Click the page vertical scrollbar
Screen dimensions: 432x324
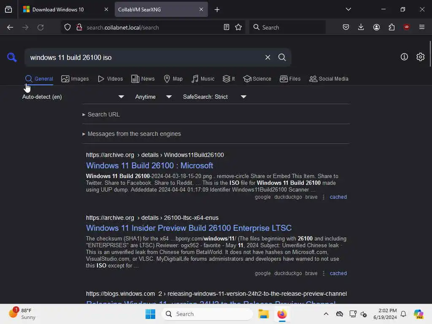pyautogui.click(x=430, y=54)
